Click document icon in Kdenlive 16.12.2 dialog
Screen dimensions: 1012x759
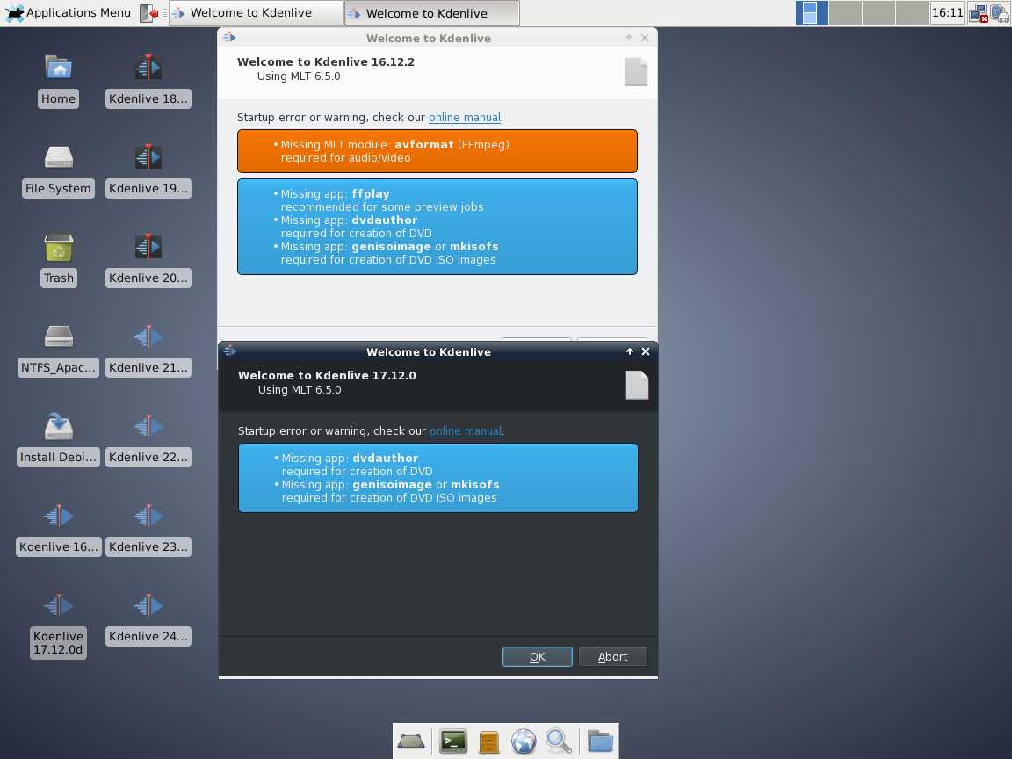tap(636, 72)
